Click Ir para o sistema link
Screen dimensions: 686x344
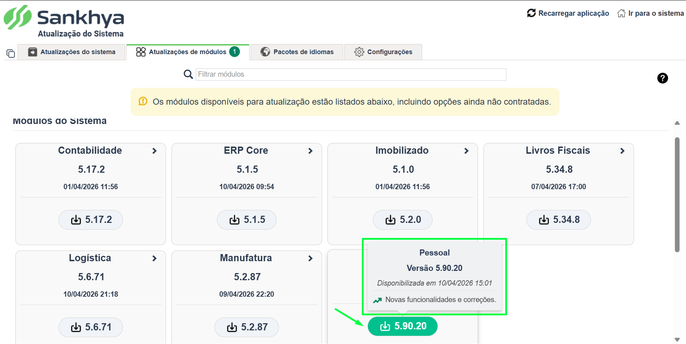click(656, 13)
